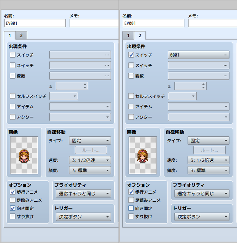The height and width of the screenshot is (243, 237).
Task: Click character image thumbnail in right panel
Action: (143, 155)
